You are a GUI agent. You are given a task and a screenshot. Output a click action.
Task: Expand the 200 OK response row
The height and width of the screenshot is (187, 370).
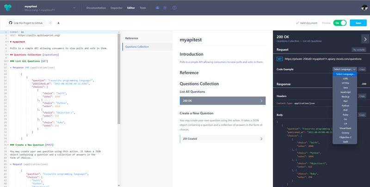pyautogui.click(x=222, y=101)
